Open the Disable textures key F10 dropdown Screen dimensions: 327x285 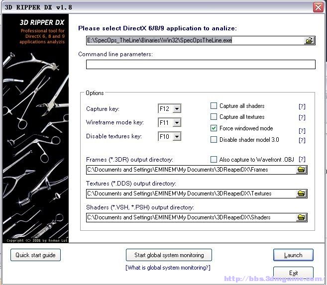[177, 136]
